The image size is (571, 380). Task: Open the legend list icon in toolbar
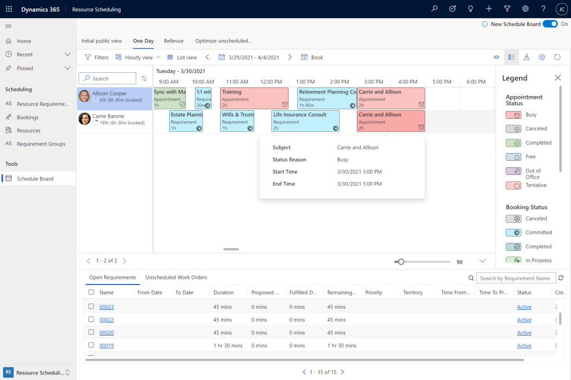click(511, 57)
